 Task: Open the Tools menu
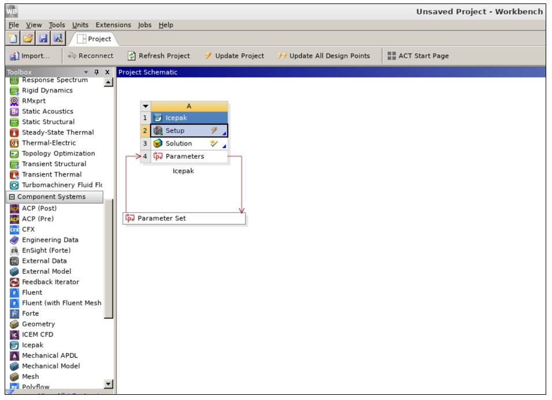[x=57, y=25]
